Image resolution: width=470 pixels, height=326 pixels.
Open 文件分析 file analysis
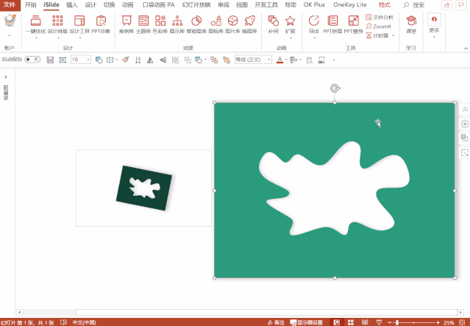point(380,18)
